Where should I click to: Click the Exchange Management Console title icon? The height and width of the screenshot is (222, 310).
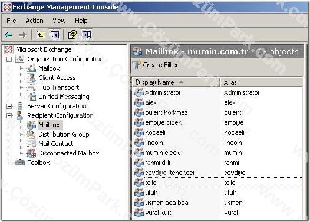coord(7,7)
